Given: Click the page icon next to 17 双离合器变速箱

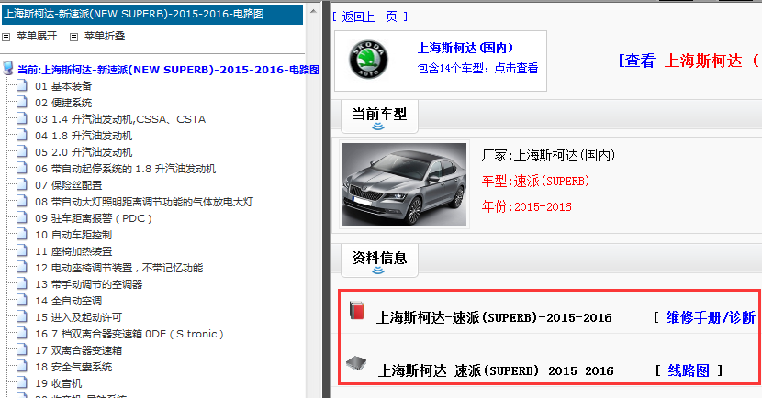Looking at the screenshot, I should click(x=21, y=350).
